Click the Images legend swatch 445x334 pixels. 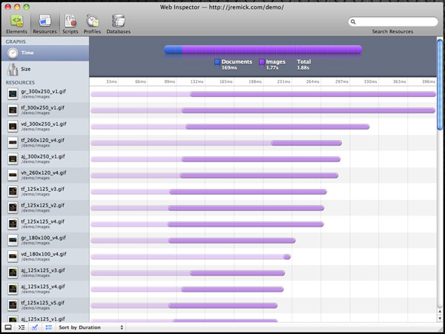click(262, 61)
